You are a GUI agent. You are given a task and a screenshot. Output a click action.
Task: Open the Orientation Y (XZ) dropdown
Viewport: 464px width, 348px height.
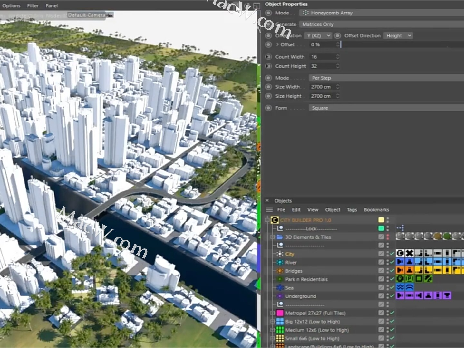click(318, 35)
